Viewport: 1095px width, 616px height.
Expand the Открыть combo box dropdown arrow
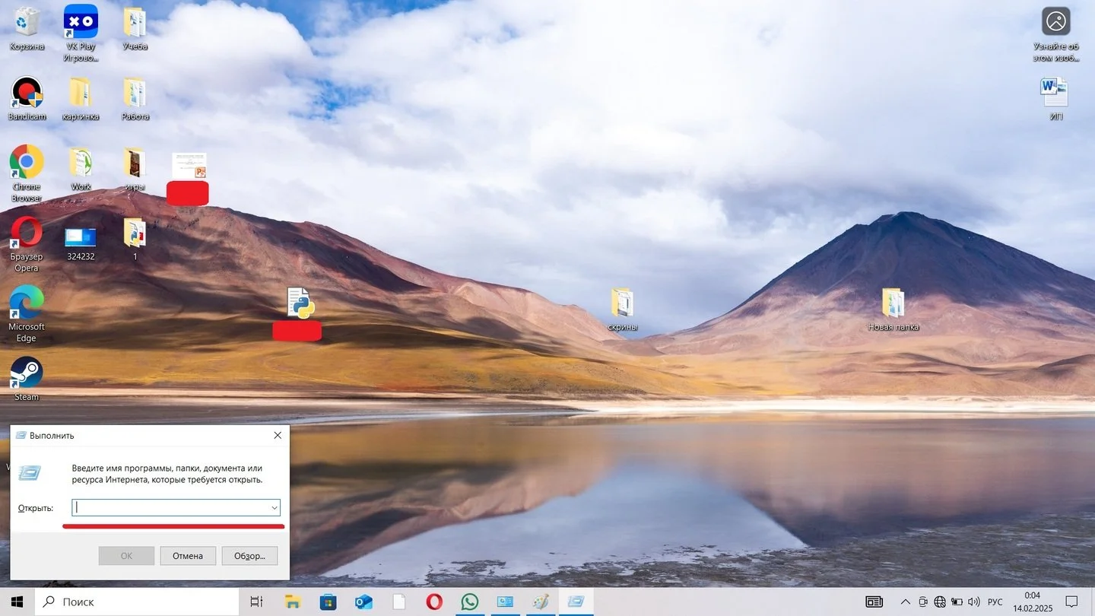[274, 507]
